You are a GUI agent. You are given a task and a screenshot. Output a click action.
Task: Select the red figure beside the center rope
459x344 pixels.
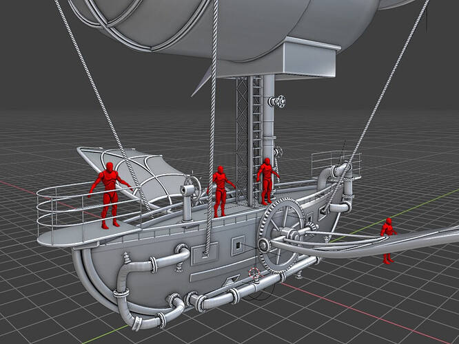point(221,191)
